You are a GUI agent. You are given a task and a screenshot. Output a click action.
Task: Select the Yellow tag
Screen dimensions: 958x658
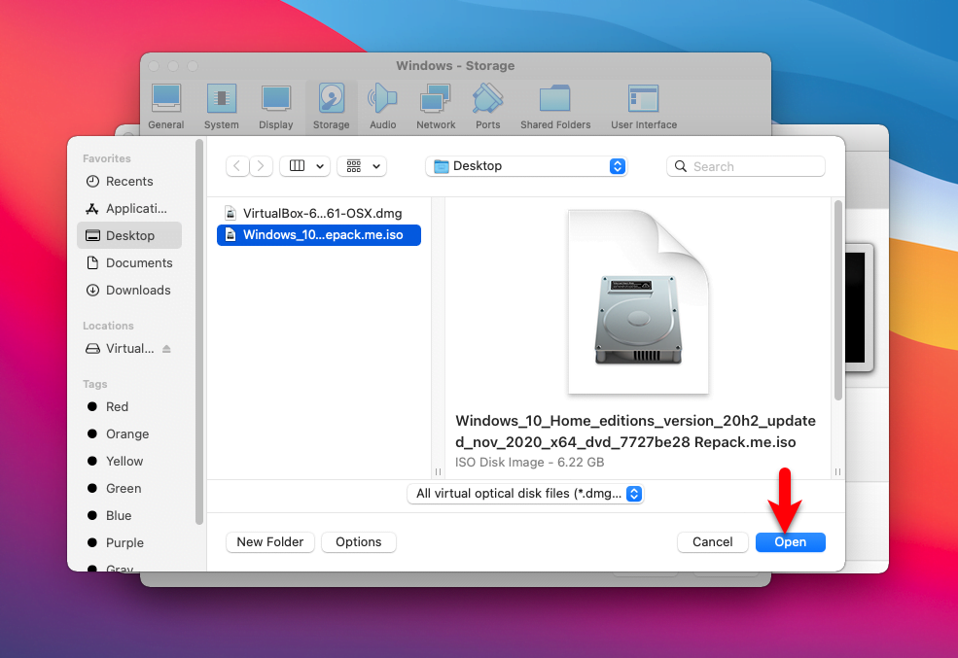(x=129, y=462)
